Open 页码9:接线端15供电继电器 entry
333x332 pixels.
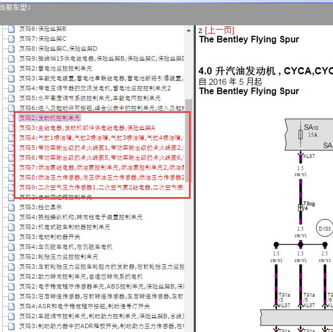coord(102,58)
